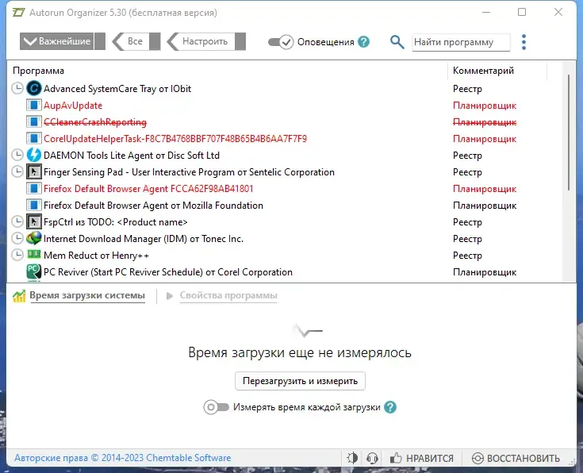Select the AupAvUpdate entry text

point(73,106)
